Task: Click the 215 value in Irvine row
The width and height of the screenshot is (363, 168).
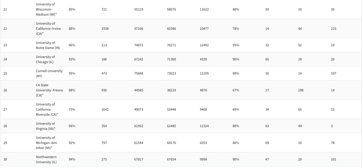Action: pos(334,29)
